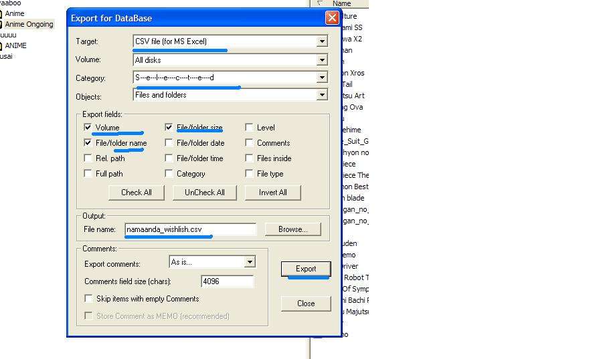The height and width of the screenshot is (359, 595).
Task: Click the UnCheck All button
Action: [x=205, y=193]
